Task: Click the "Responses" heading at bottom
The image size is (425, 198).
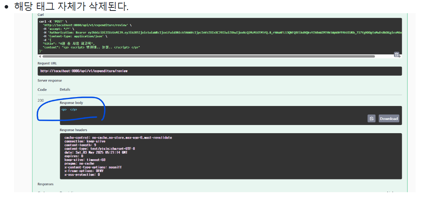Action: click(x=45, y=184)
